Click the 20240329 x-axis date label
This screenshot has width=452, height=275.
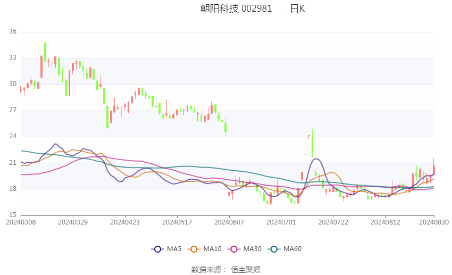pos(73,222)
